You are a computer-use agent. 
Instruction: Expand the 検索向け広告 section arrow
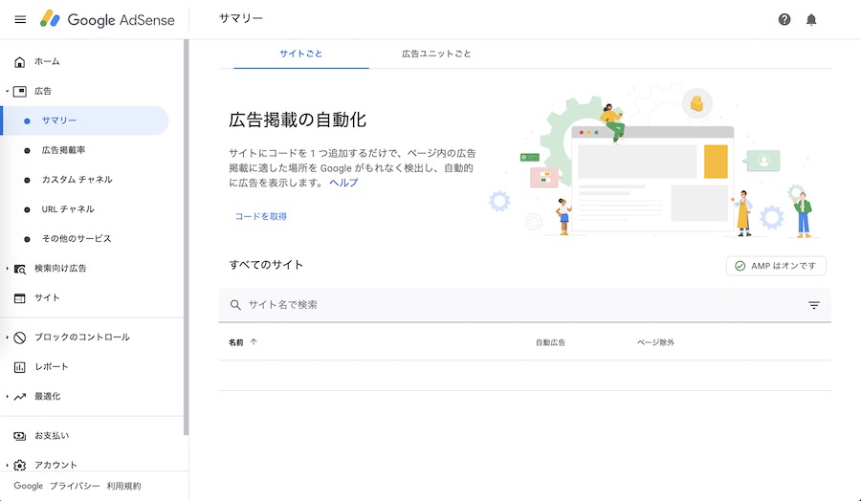pyautogui.click(x=7, y=269)
